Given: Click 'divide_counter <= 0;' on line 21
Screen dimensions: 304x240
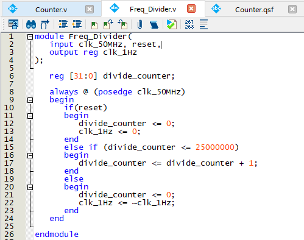Looking at the screenshot, I should point(127,195).
